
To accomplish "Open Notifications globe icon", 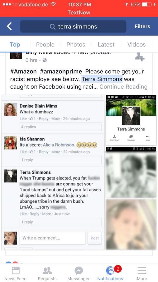I will click(x=110, y=271).
